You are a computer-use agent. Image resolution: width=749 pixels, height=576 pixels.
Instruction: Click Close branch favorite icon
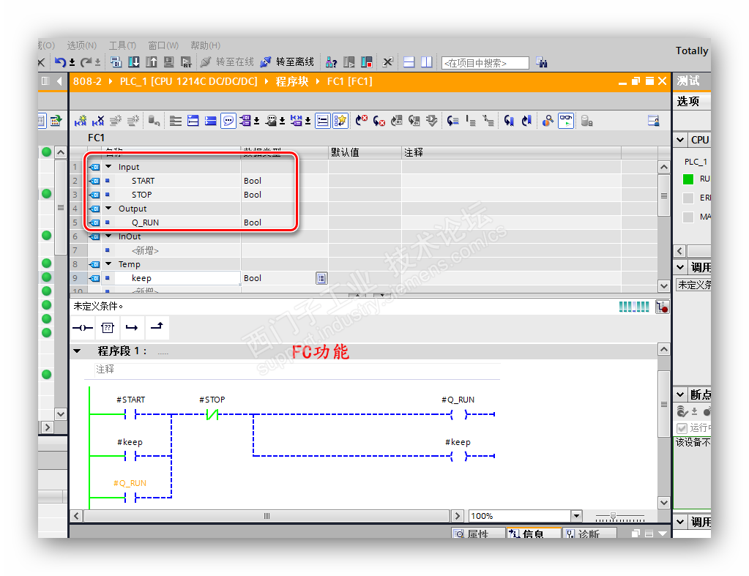pos(157,328)
